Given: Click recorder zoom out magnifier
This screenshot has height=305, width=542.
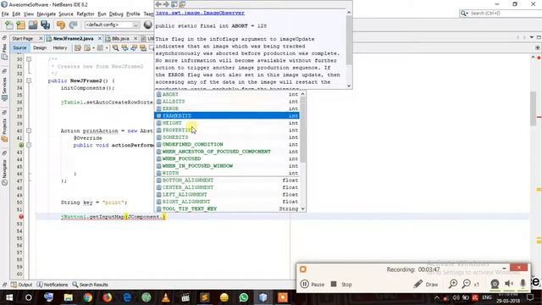Looking at the screenshot, I should pyautogui.click(x=467, y=284).
